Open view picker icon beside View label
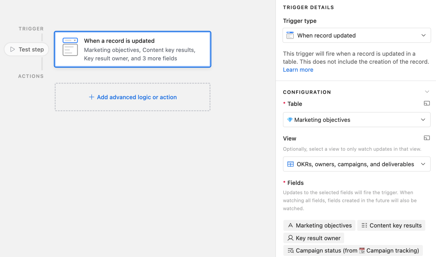The height and width of the screenshot is (257, 436). pyautogui.click(x=427, y=138)
